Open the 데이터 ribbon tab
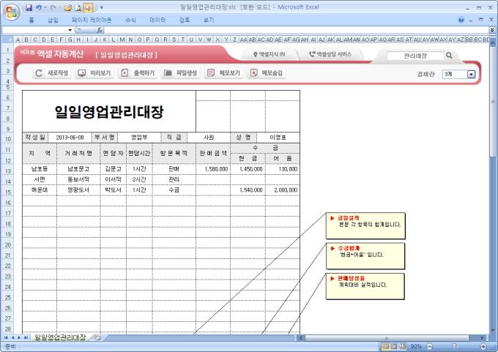Viewport: 498px width, 352px height. (x=157, y=20)
